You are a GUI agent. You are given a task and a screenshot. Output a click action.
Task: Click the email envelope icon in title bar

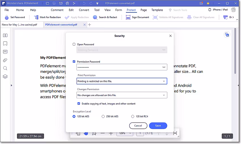point(61,3)
